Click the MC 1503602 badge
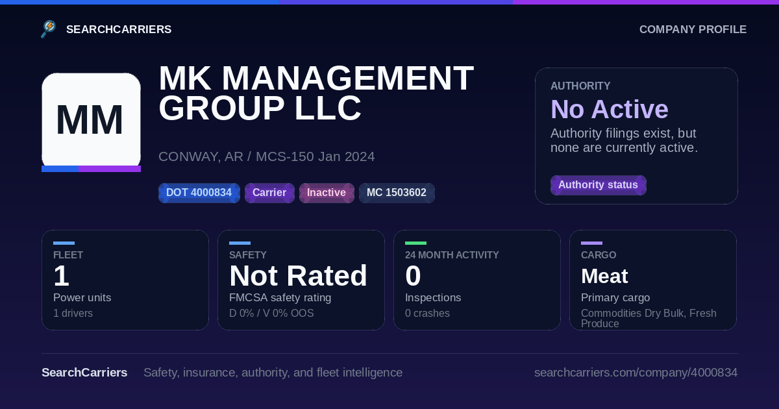The height and width of the screenshot is (409, 779). pyautogui.click(x=397, y=193)
